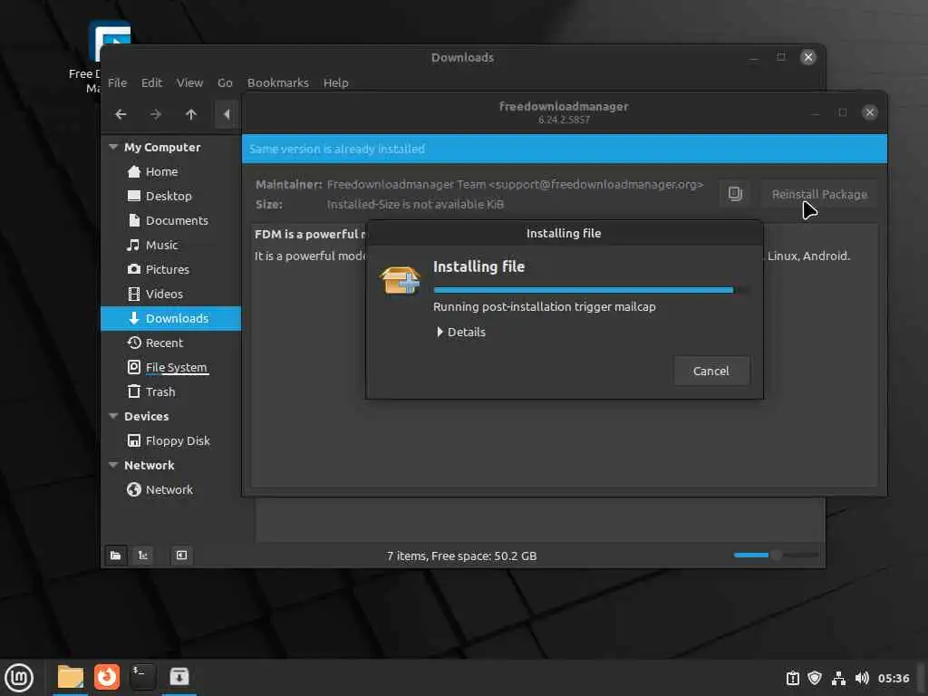This screenshot has height=696, width=928.
Task: Launch Firefox from the taskbar
Action: 107,677
